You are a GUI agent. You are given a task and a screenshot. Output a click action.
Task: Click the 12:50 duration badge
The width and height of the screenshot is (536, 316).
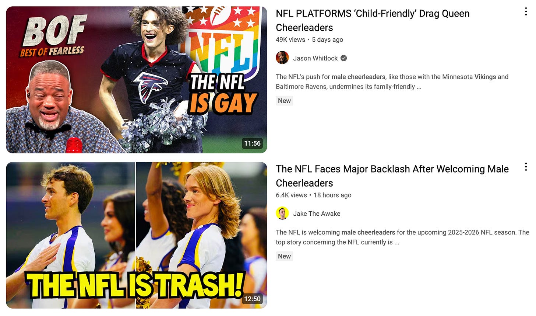click(252, 299)
